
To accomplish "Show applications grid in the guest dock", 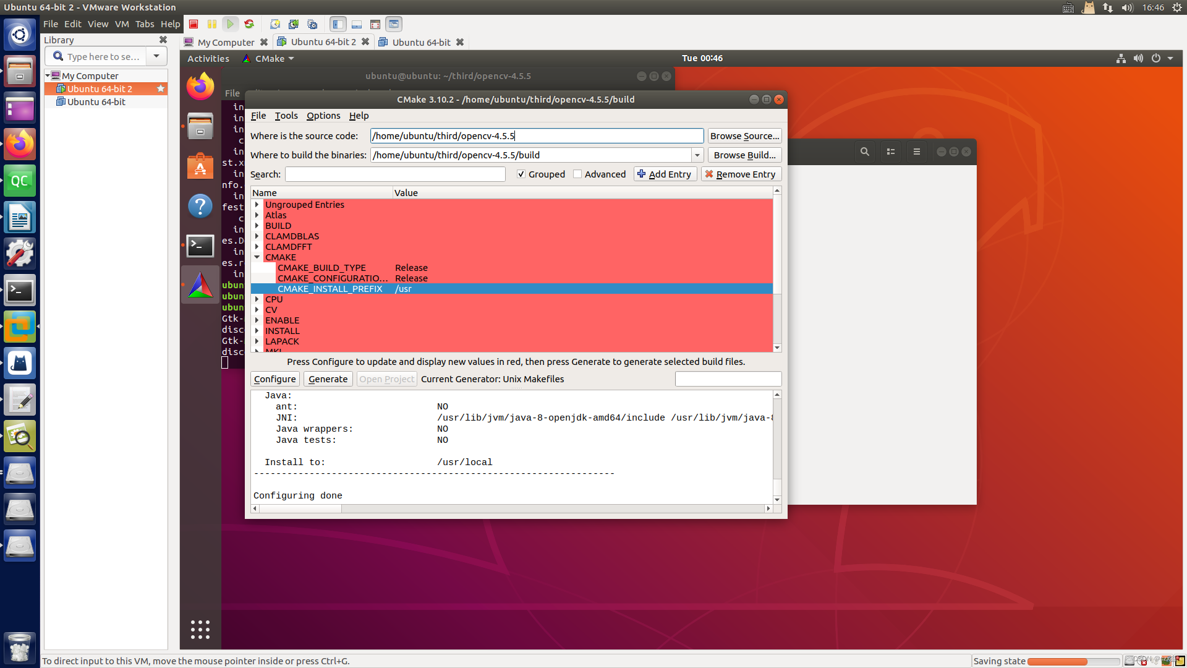I will click(200, 629).
